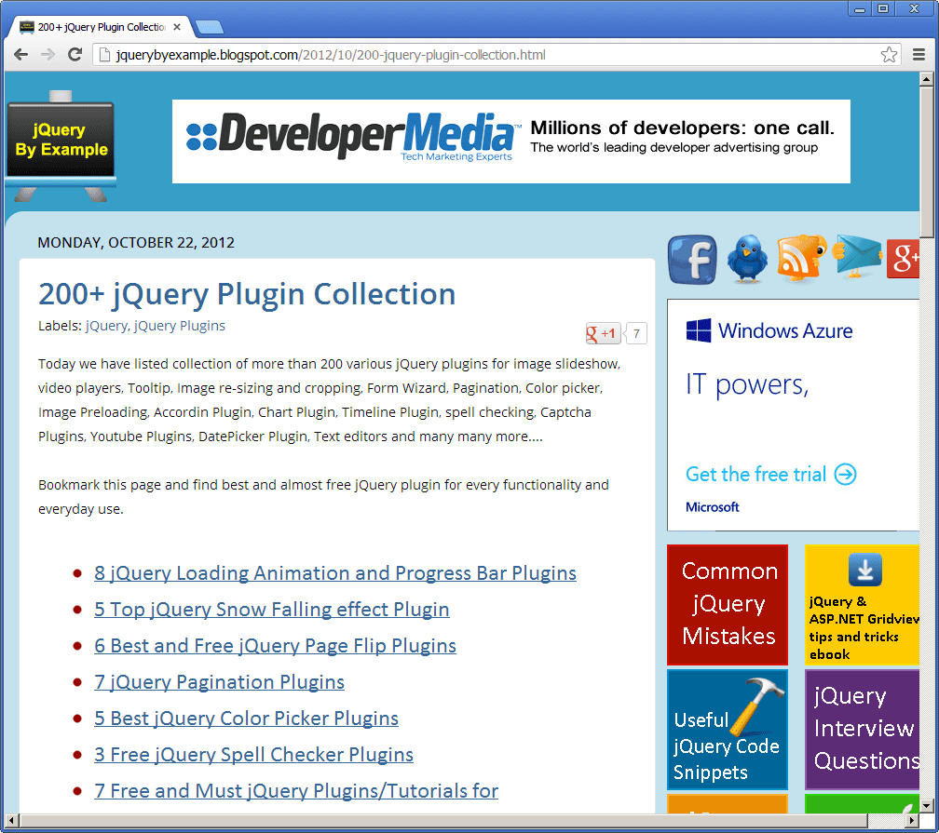
Task: Open the Twitter bird icon
Action: click(x=747, y=259)
